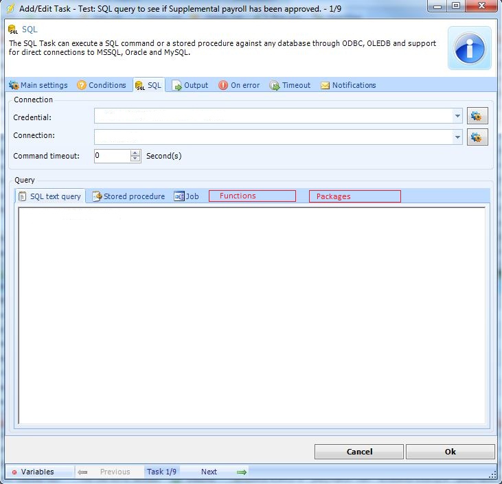Click the grey Previous arrow icon

tap(82, 472)
